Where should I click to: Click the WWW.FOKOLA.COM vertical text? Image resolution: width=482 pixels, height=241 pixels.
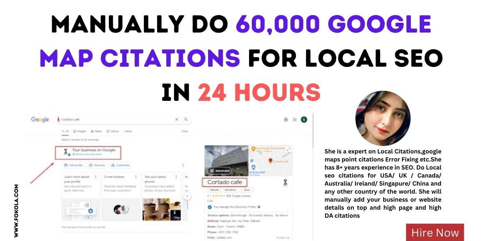coord(16,210)
